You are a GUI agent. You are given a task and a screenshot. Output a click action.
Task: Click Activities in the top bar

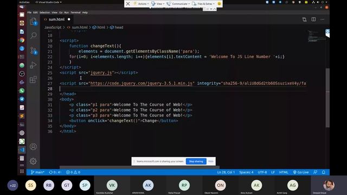(24, 2)
